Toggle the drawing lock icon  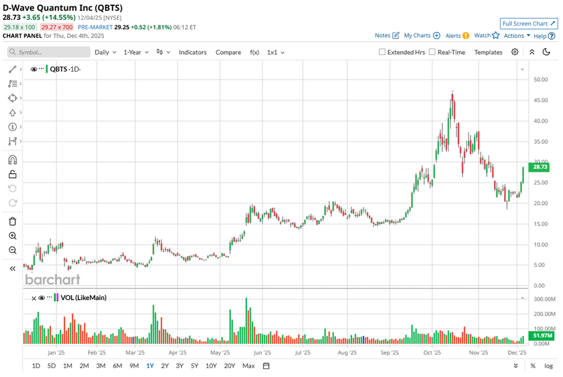[13, 174]
